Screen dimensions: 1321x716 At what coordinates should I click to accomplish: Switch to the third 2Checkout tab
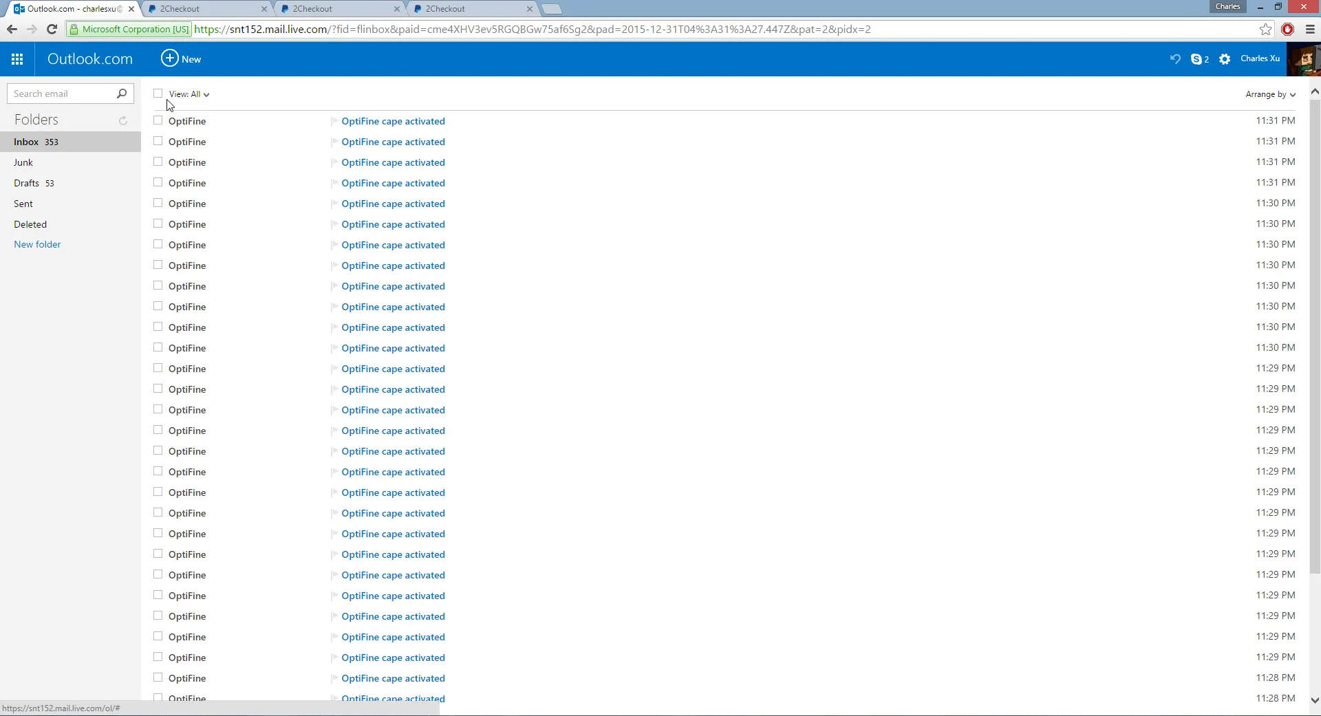point(472,9)
